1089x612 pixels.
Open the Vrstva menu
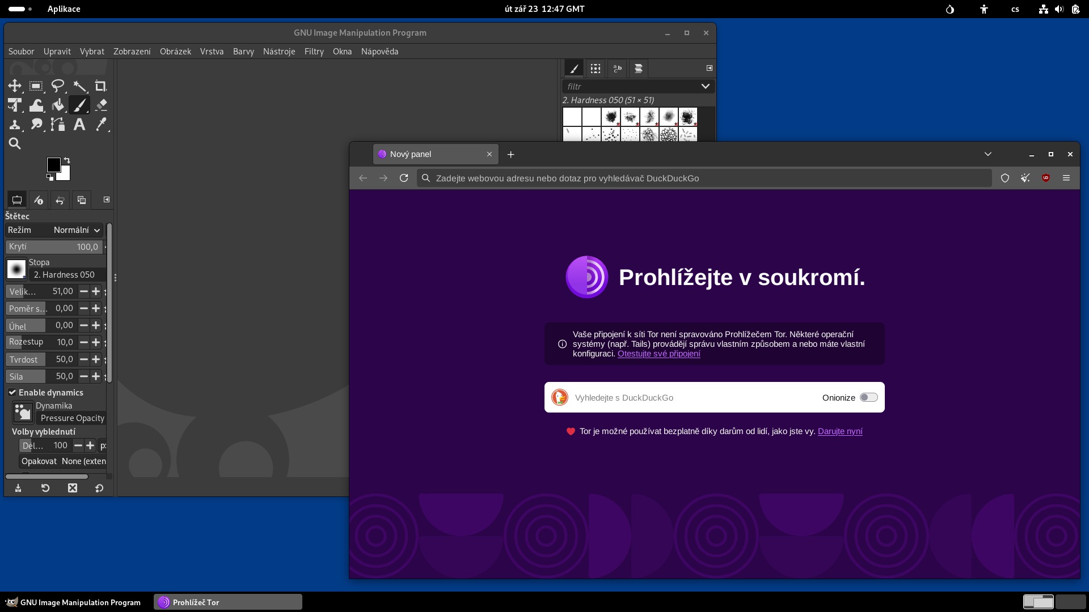point(212,51)
